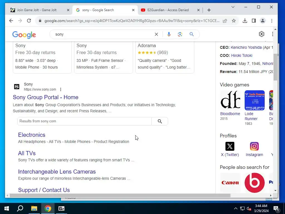
Task: Click the sony.com site search magnifier
Action: click(160, 121)
